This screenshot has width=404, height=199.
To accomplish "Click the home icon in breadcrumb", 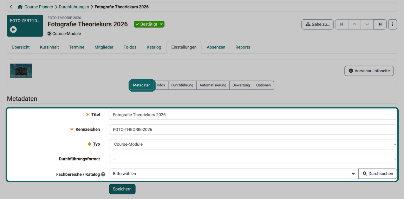I will click(20, 7).
